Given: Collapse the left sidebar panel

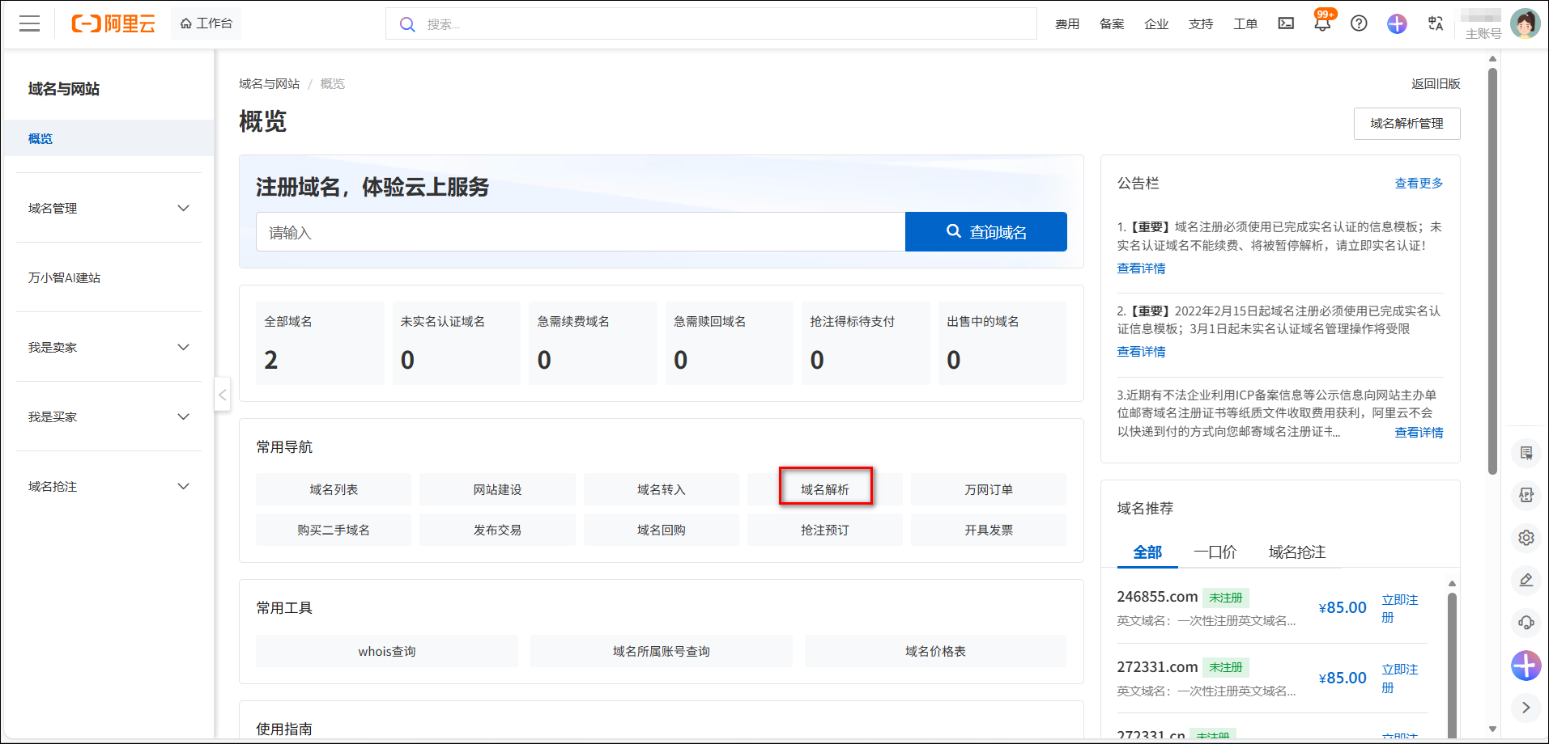Looking at the screenshot, I should (222, 395).
